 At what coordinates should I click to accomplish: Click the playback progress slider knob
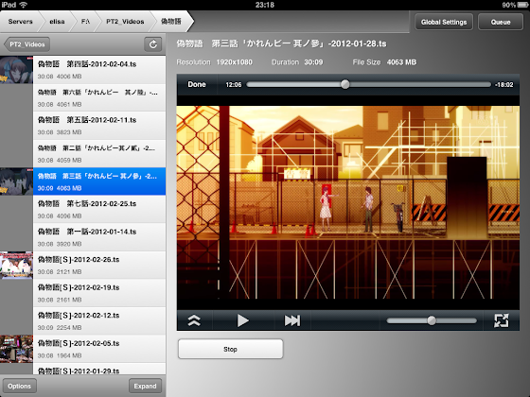344,84
